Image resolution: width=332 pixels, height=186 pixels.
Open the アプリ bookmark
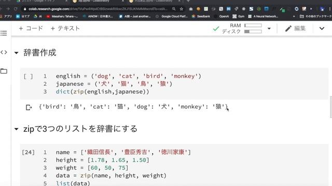point(6,16)
